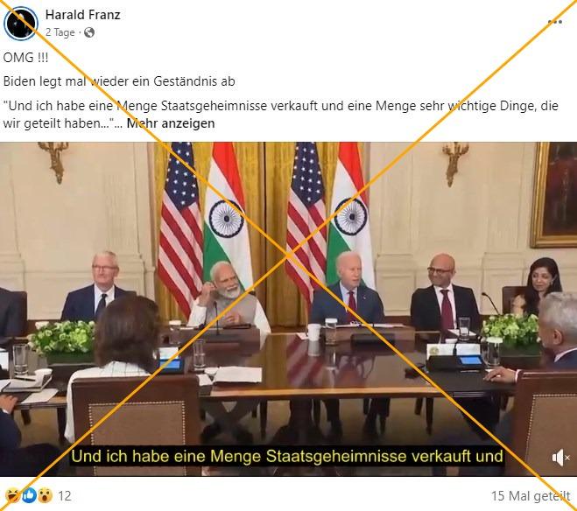
Task: Open the reactions count of 12
Action: (65, 496)
